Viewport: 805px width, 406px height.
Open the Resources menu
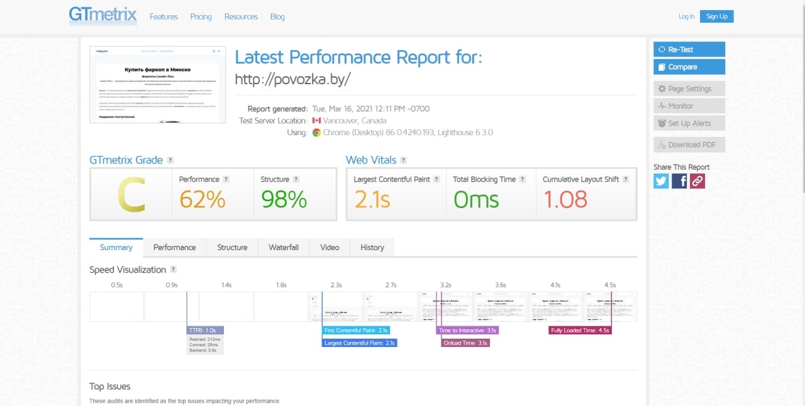241,16
